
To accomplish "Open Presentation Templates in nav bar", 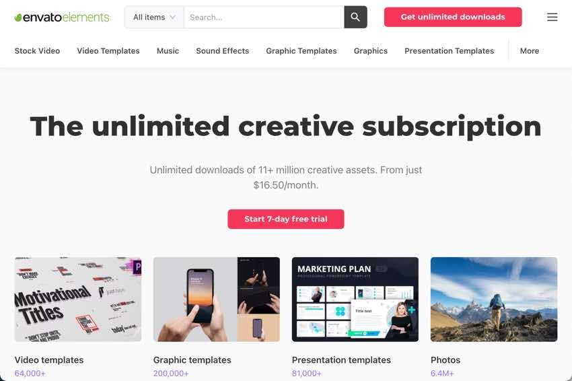I will tap(449, 50).
